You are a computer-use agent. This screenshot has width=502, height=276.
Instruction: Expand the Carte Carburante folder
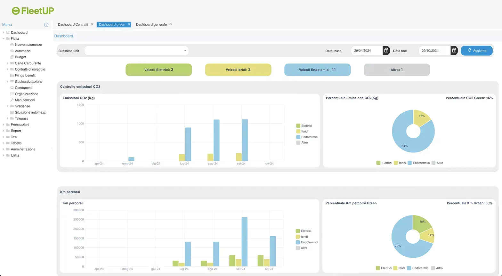tap(8, 63)
